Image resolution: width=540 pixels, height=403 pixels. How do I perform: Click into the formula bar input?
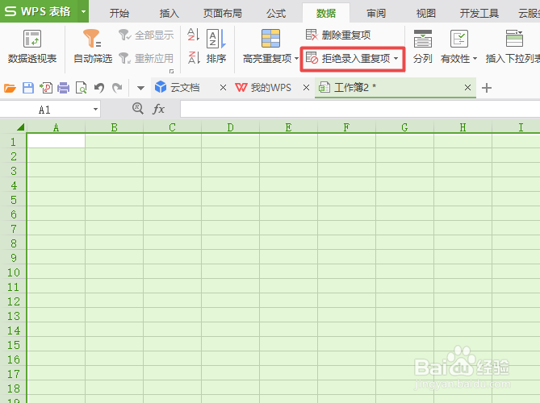click(x=360, y=109)
